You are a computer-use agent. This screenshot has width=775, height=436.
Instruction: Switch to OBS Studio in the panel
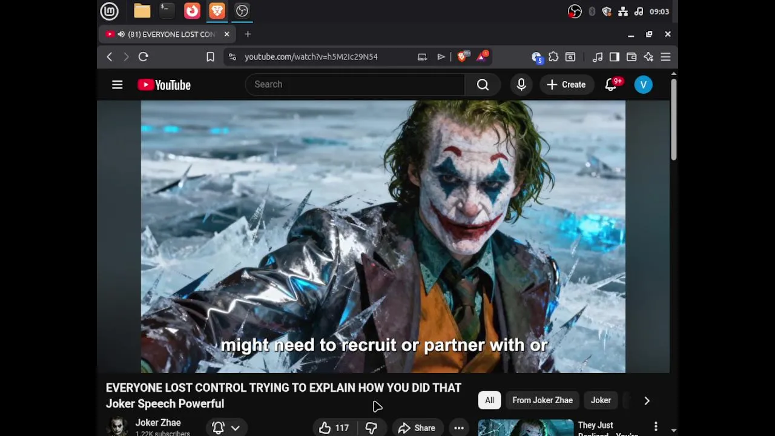(242, 11)
